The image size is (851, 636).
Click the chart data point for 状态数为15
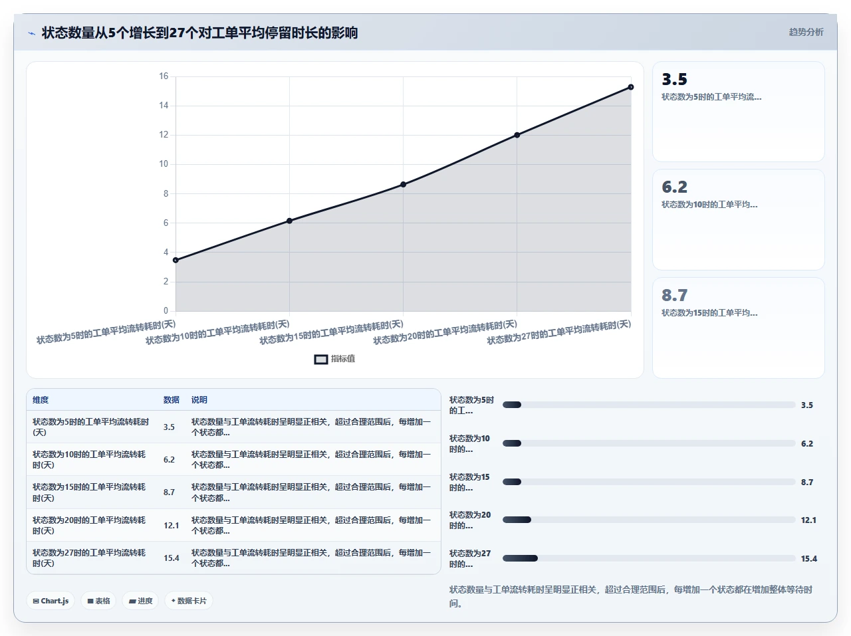pyautogui.click(x=403, y=184)
